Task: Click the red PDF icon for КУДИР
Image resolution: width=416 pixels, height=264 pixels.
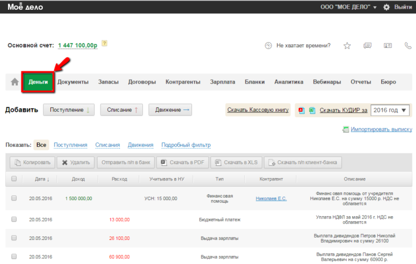Action: click(302, 110)
